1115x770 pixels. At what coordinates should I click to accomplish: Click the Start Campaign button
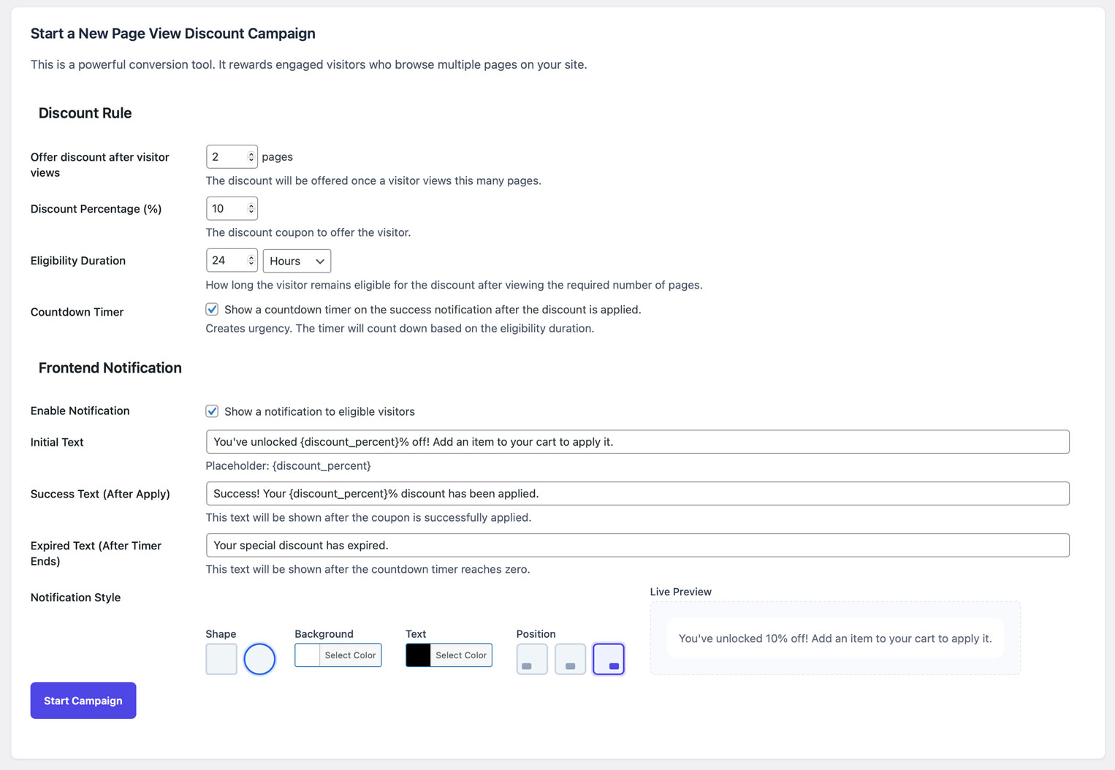pyautogui.click(x=83, y=700)
